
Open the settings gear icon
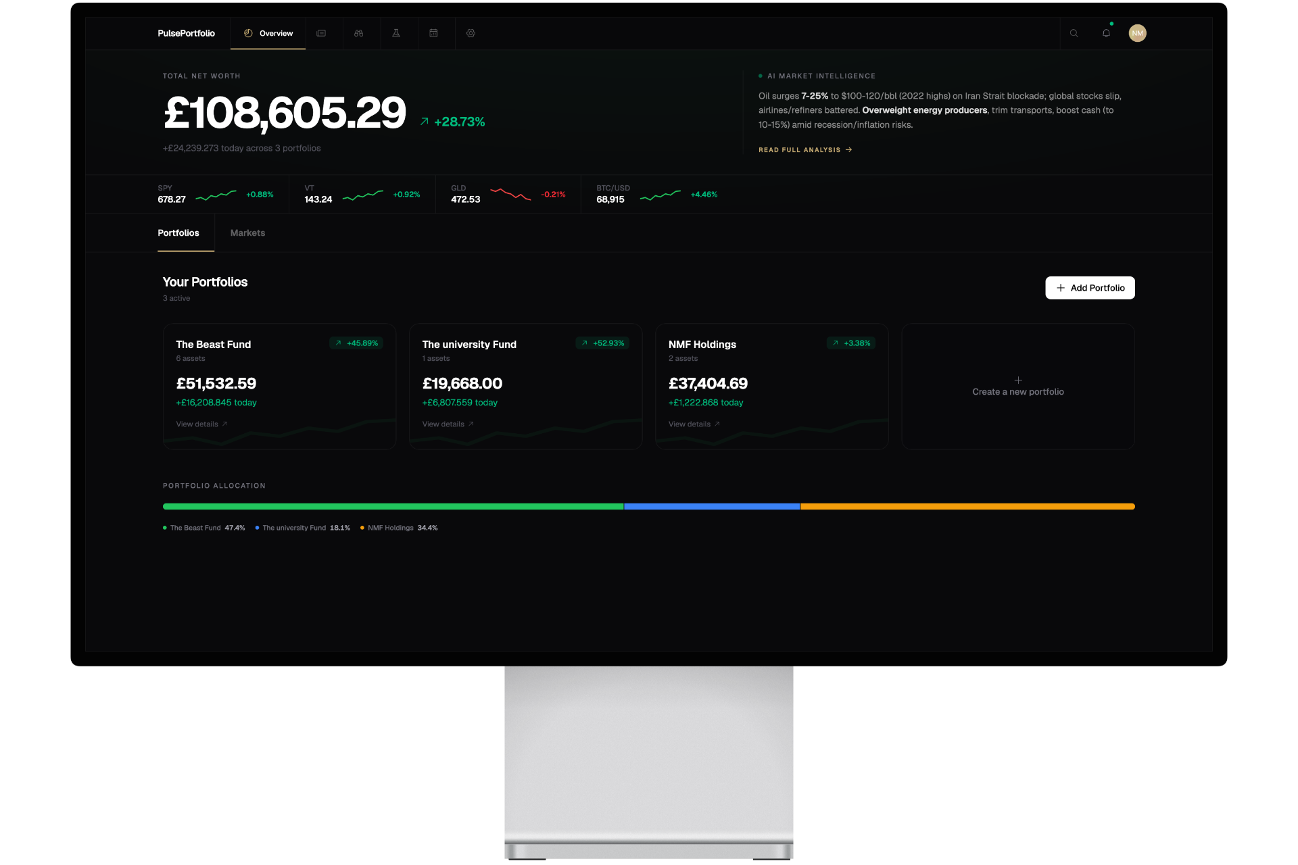point(471,33)
